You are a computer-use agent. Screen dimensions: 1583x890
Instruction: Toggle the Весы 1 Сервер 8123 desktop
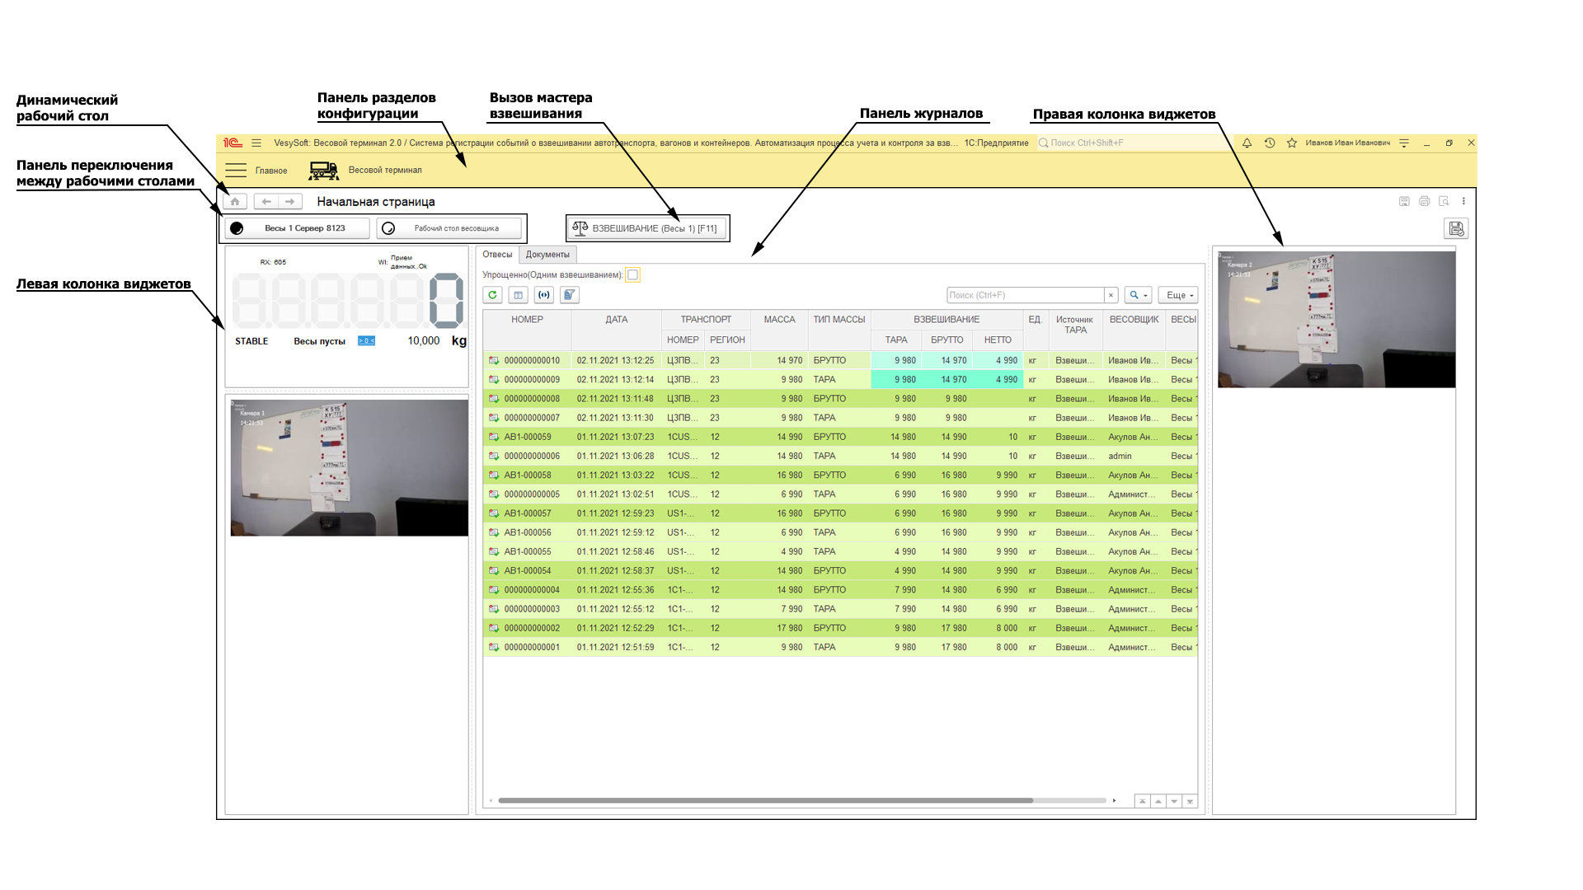(297, 228)
